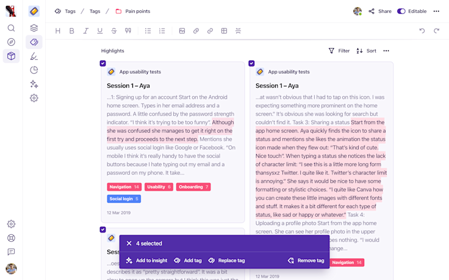The height and width of the screenshot is (280, 449).
Task: Attach a file with paperclip icon
Action: pyautogui.click(x=196, y=31)
